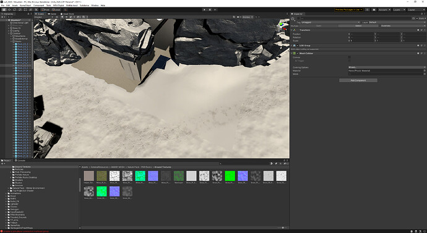This screenshot has width=427, height=233.
Task: Collapse the Transform component
Action: 292,30
